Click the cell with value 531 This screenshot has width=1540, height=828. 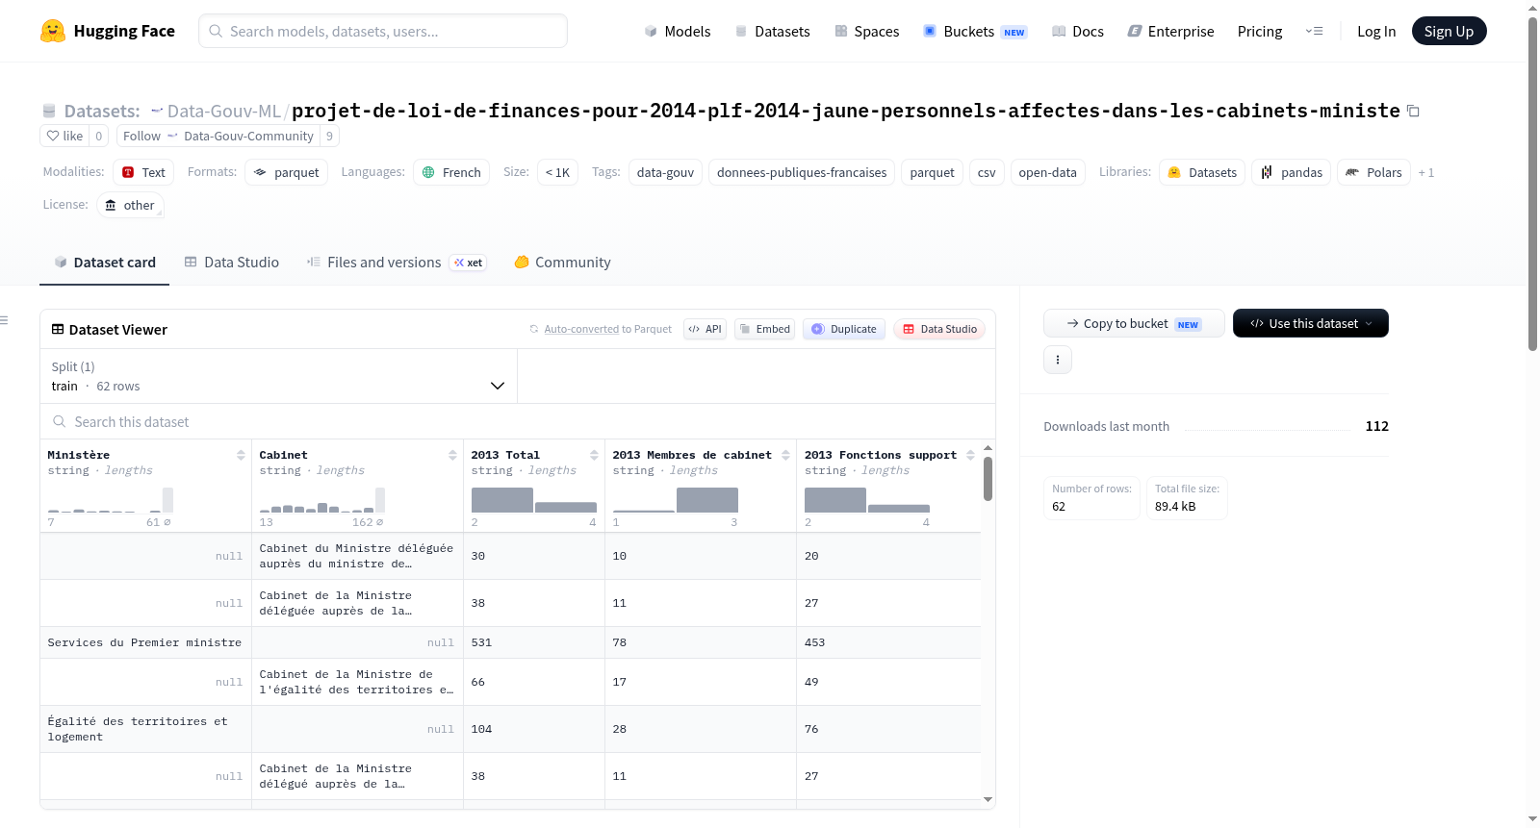(534, 642)
